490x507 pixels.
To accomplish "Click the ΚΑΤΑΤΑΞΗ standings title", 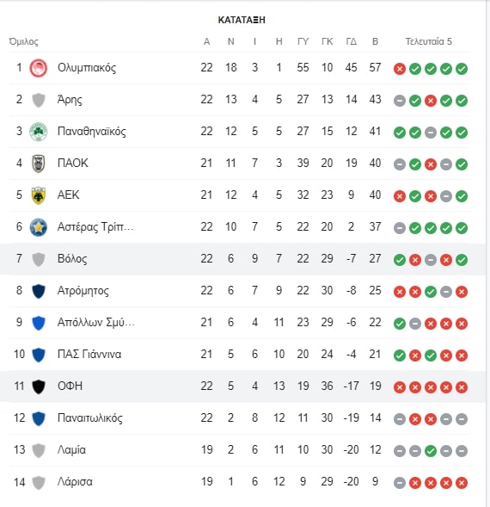I will [x=242, y=20].
